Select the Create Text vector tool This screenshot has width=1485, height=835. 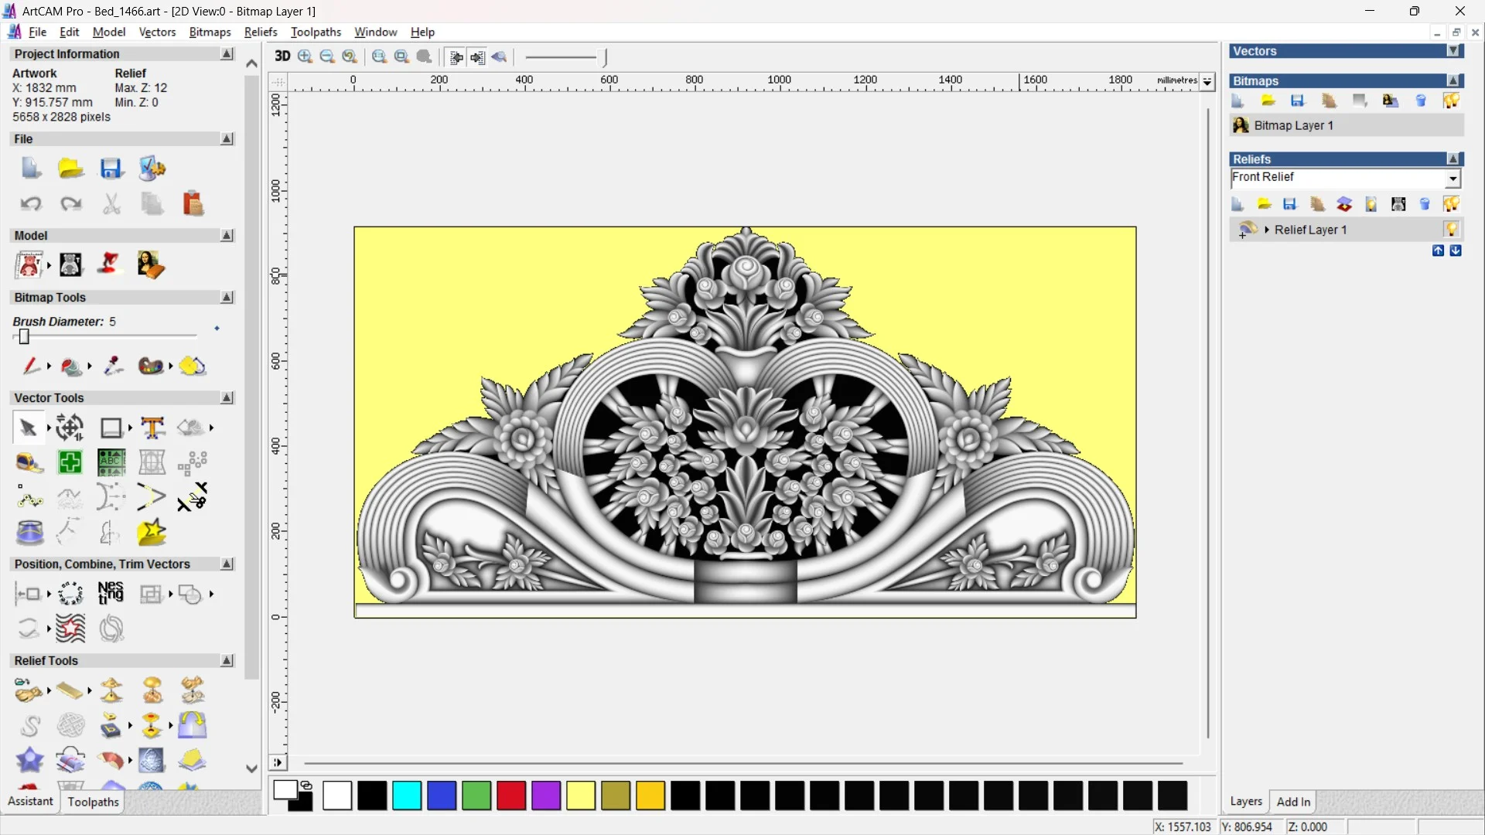152,428
